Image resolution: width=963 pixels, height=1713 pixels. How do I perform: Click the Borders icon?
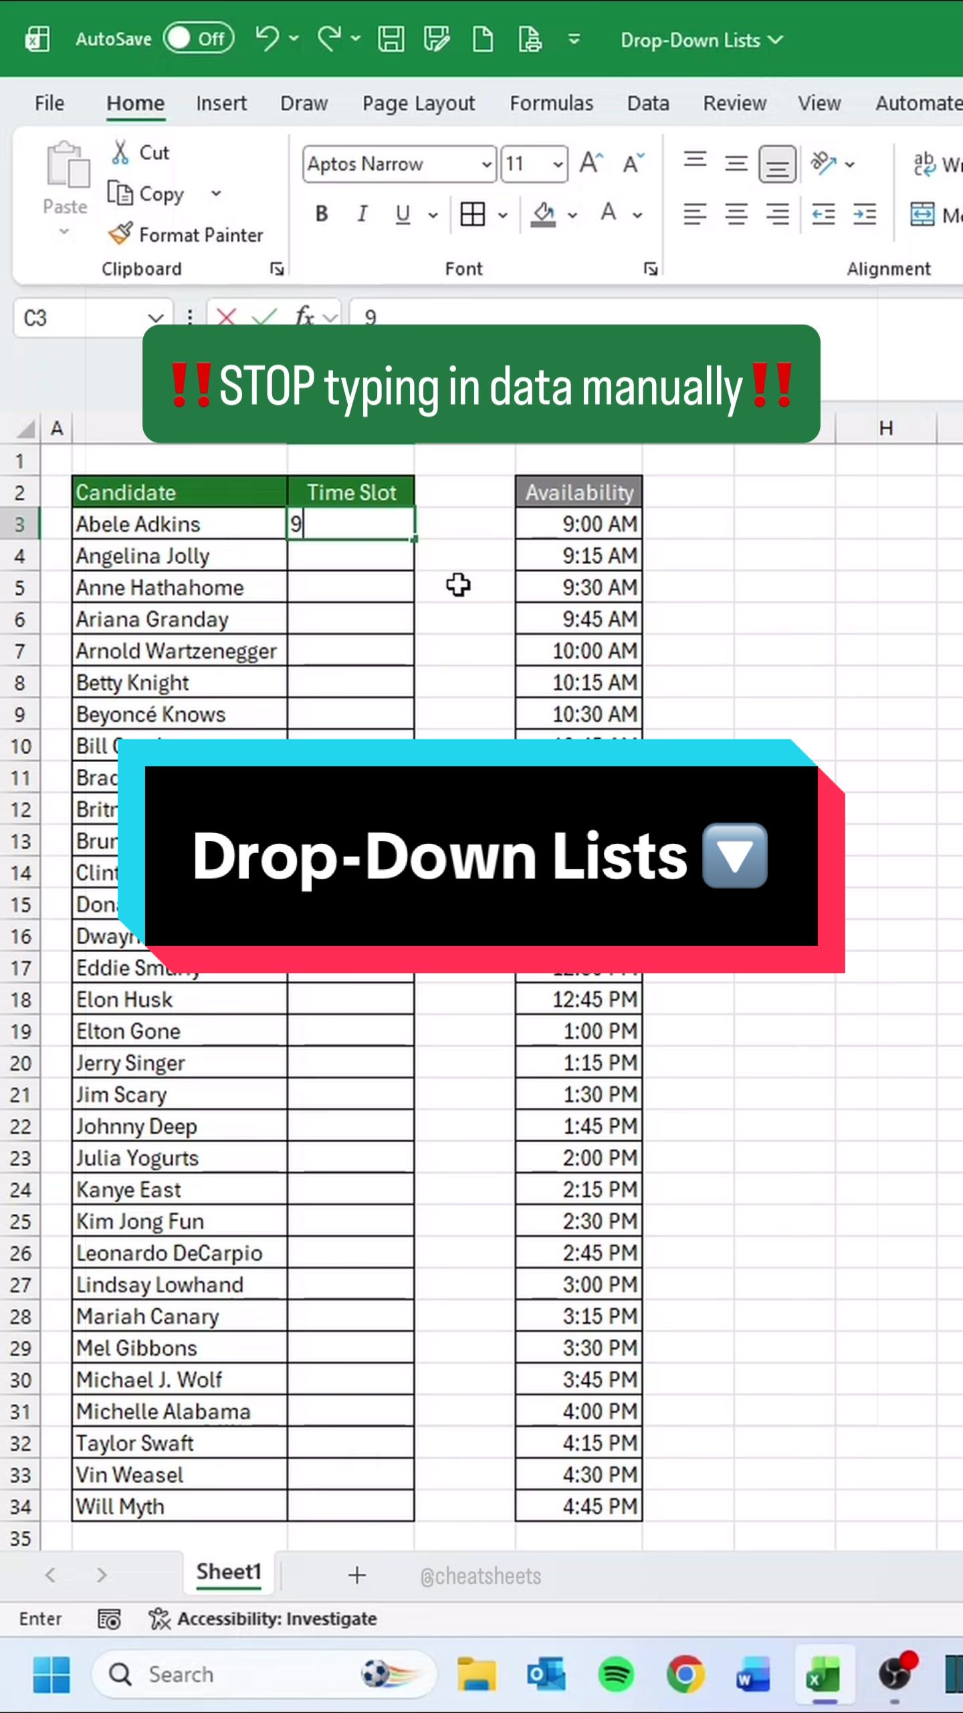[473, 214]
